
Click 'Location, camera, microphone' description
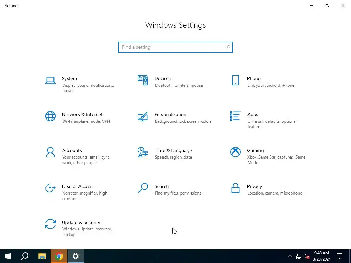pos(275,193)
